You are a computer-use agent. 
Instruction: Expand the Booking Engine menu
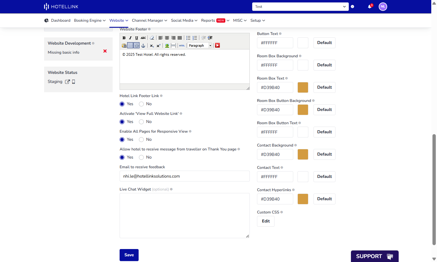coord(90,21)
